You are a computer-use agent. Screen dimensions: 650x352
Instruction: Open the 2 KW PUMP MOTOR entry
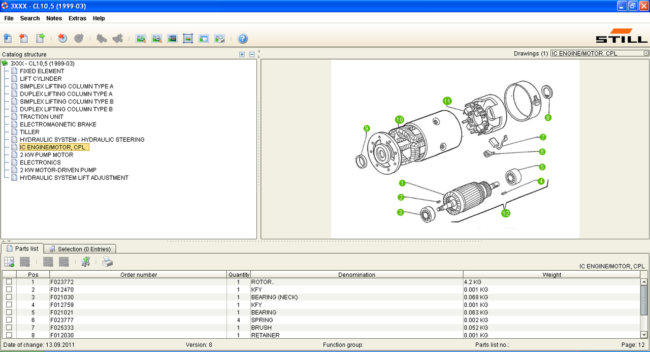coord(46,155)
